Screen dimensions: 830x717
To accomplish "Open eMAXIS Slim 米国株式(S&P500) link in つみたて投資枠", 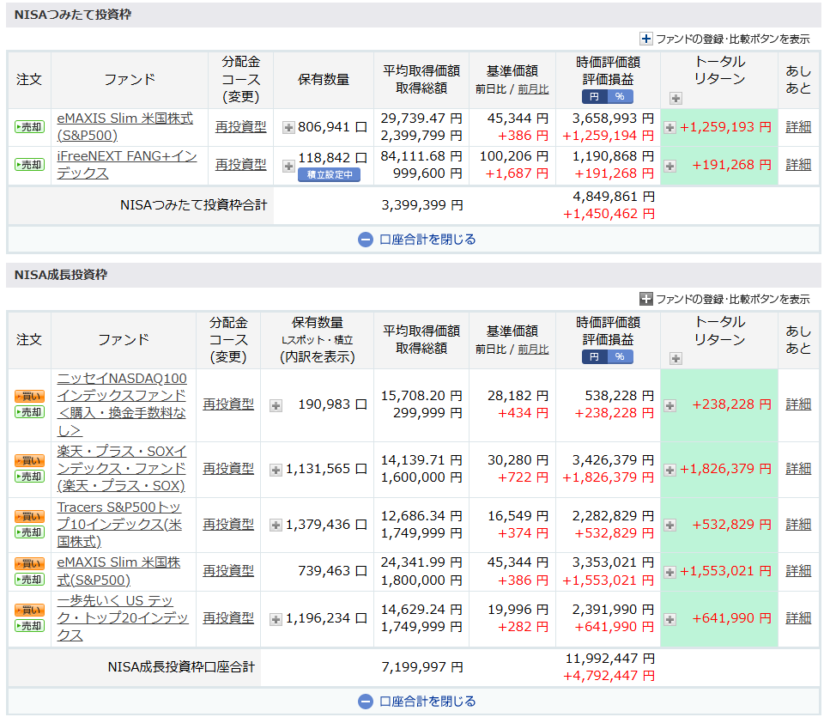I will coord(125,127).
